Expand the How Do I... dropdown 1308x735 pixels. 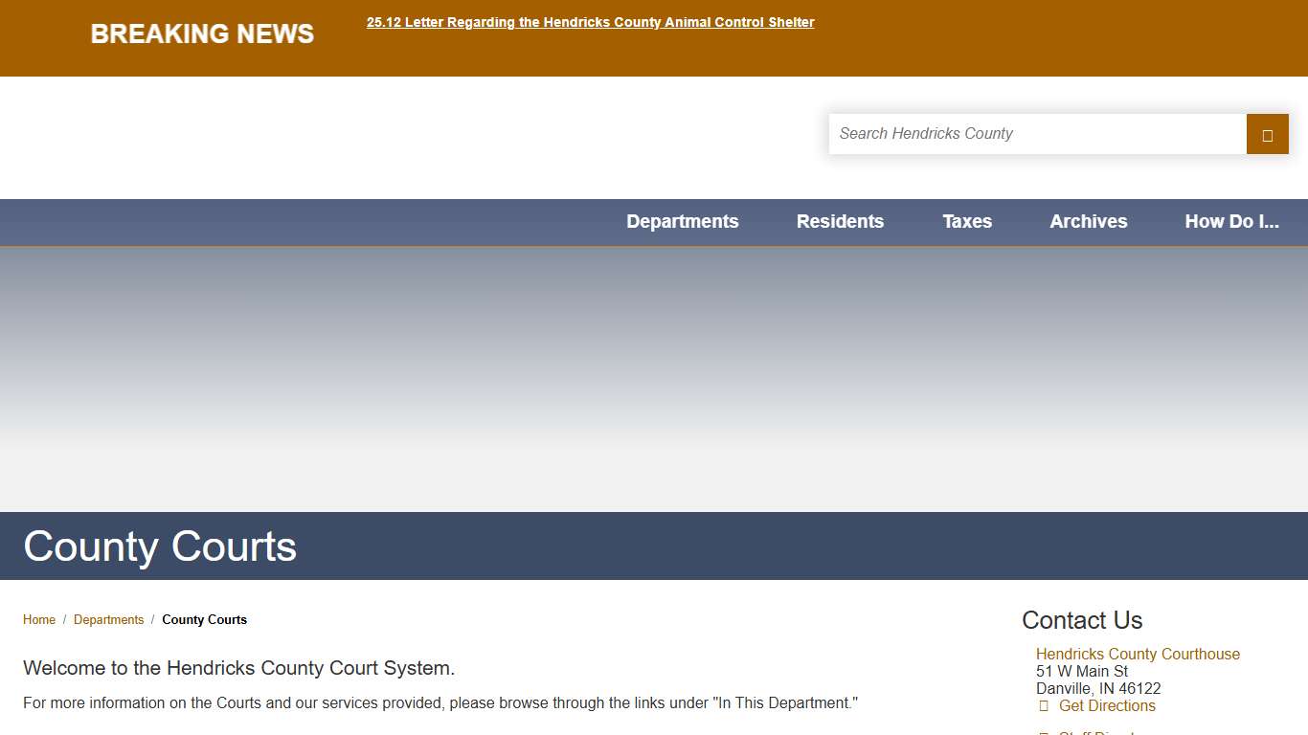pos(1232,221)
